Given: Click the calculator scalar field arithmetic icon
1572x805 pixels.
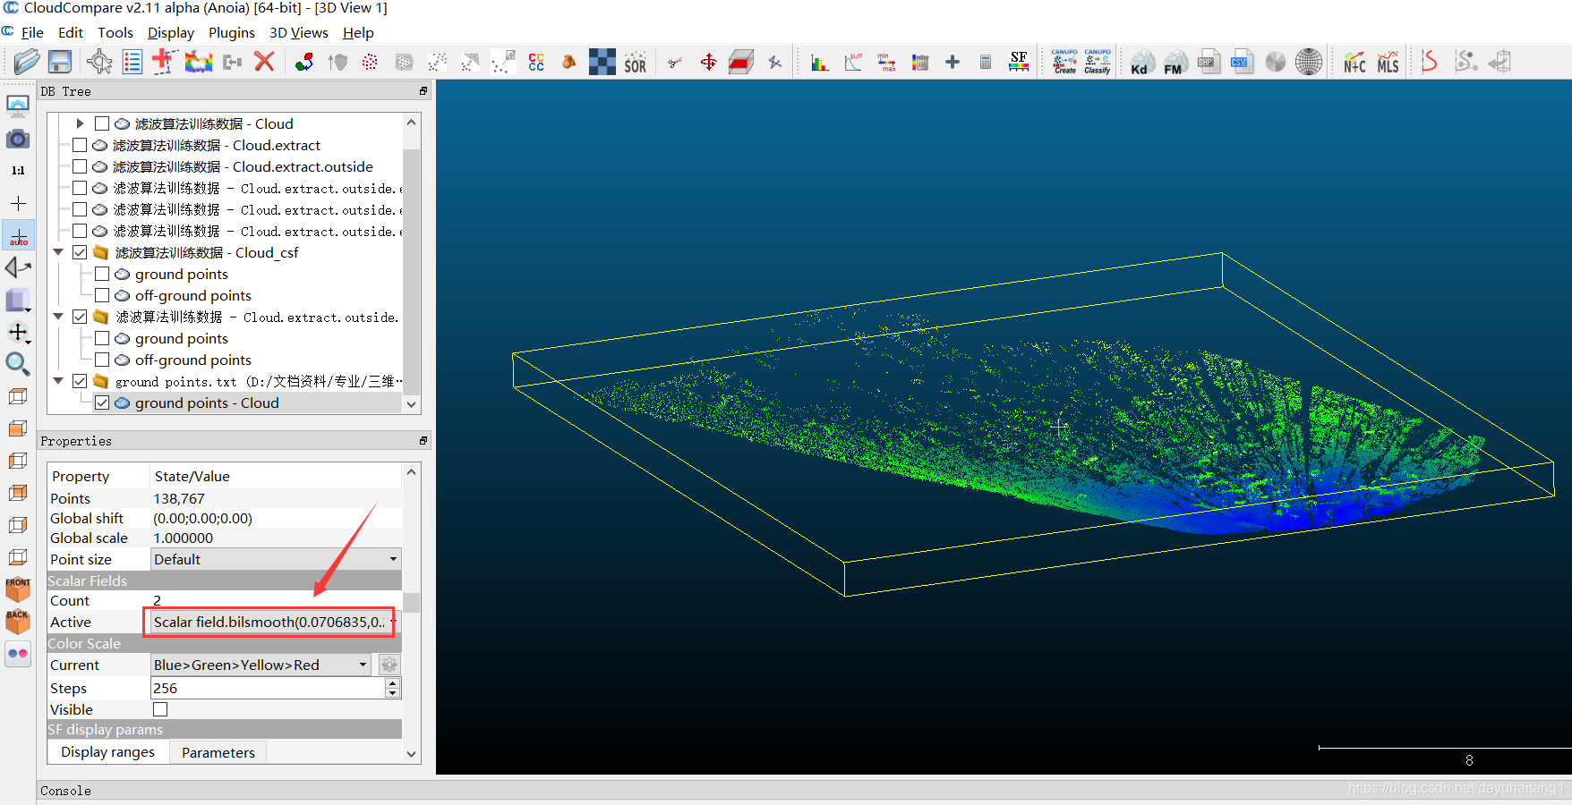Looking at the screenshot, I should tap(986, 62).
